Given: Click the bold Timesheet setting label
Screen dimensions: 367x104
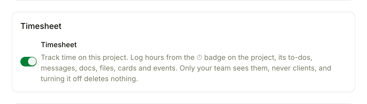Looking at the screenshot, I should tap(59, 45).
